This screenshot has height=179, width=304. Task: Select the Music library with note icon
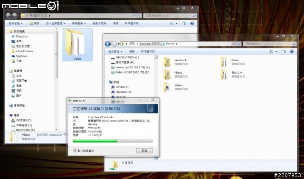tap(19, 85)
